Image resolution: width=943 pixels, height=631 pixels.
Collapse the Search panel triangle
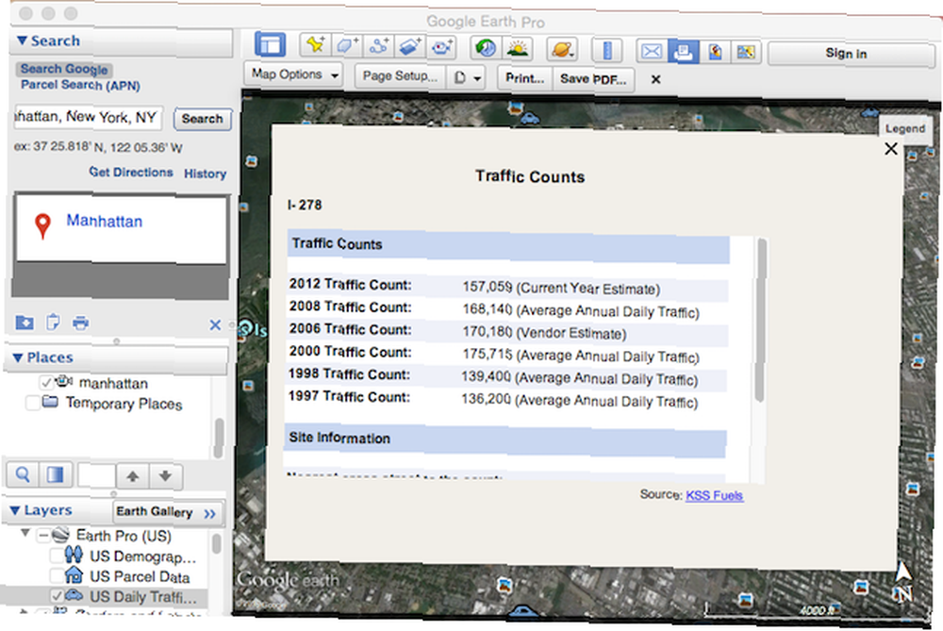tap(22, 41)
